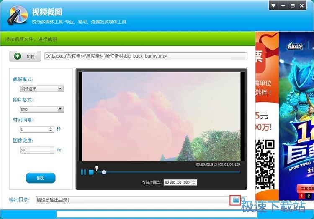
Task: Close the 视频截图 window
Action: point(302,6)
